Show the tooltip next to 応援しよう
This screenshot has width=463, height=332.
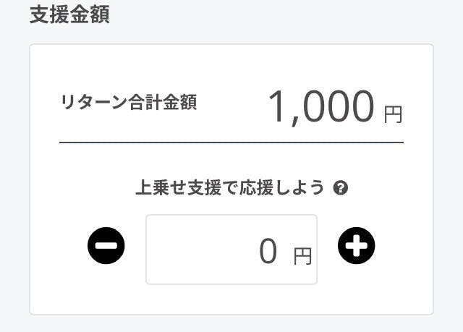(341, 188)
